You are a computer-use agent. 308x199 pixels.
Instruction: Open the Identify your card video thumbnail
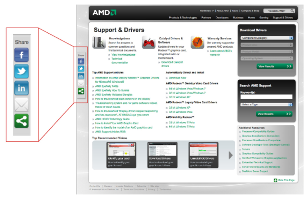(121, 155)
